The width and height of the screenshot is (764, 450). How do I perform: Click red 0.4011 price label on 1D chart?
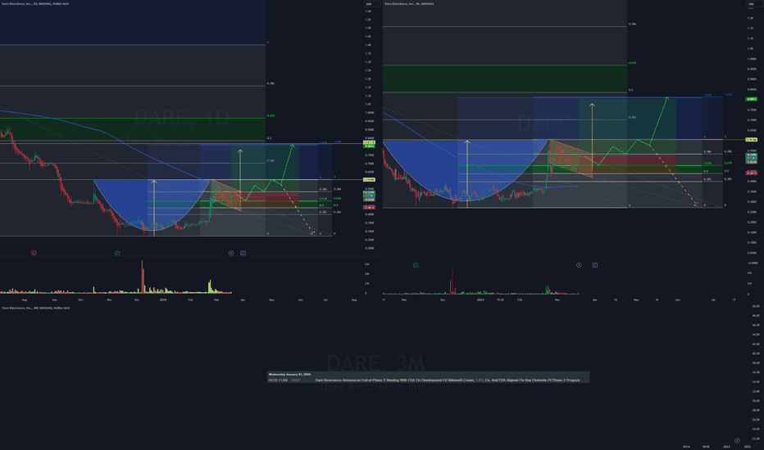click(370, 207)
